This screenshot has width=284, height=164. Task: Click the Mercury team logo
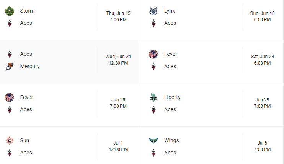tap(10, 67)
